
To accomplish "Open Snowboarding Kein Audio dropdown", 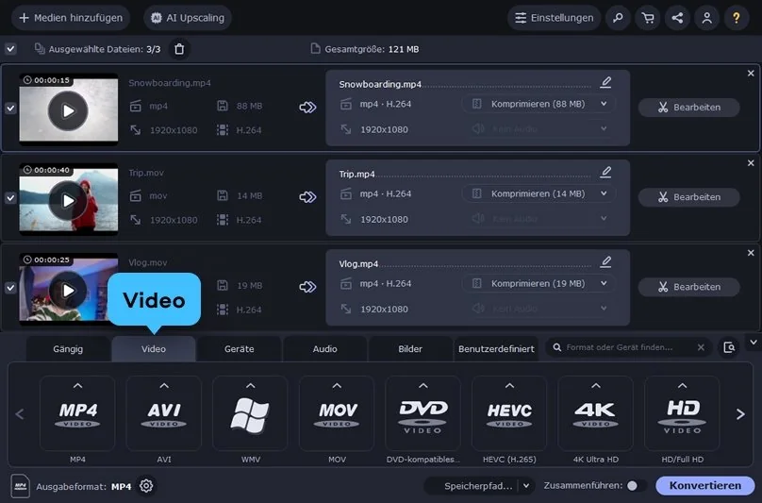I will point(538,129).
